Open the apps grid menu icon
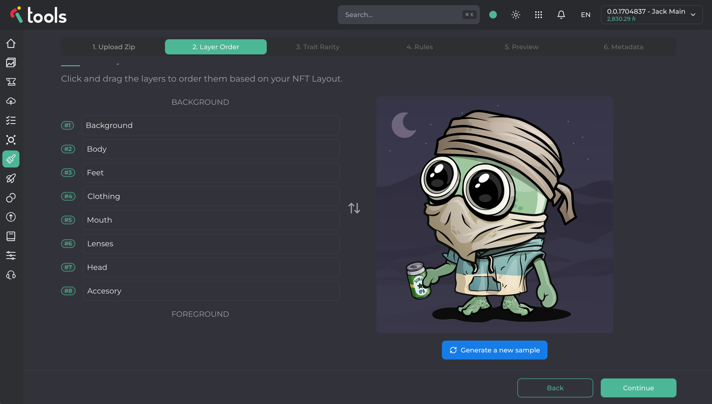This screenshot has width=712, height=404. tap(538, 15)
